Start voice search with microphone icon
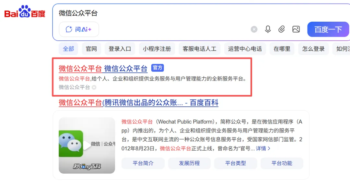 coord(268,29)
